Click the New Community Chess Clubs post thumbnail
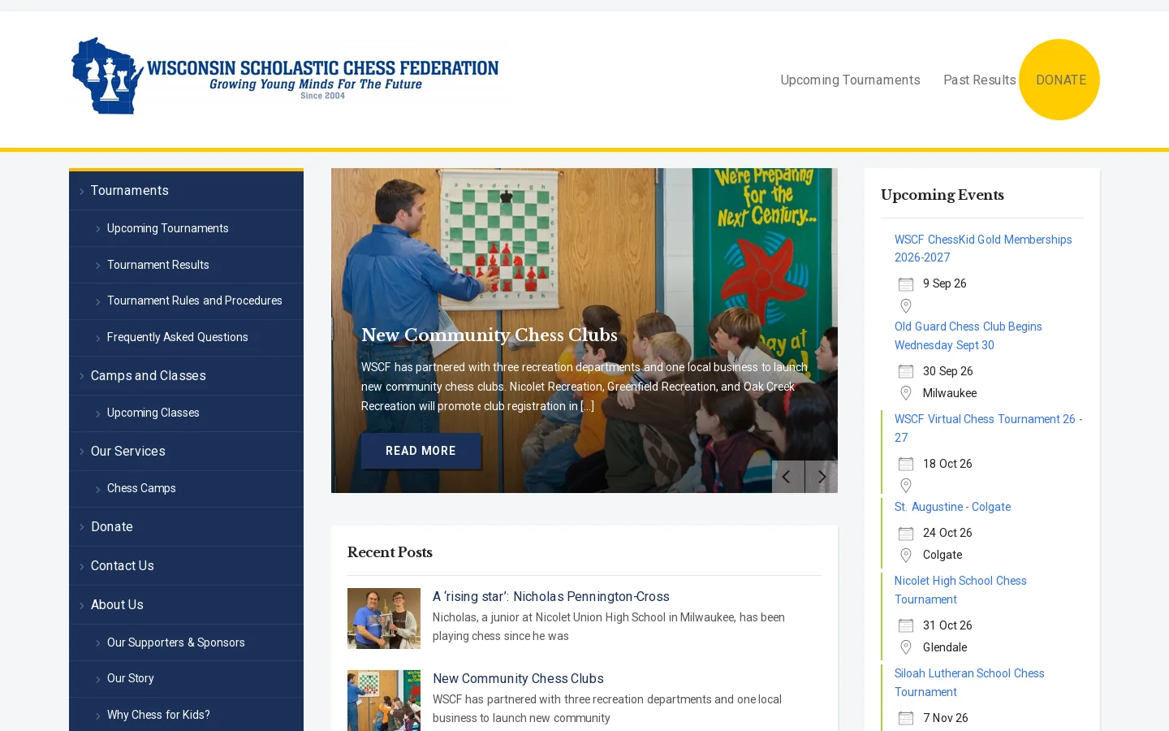 pos(384,700)
